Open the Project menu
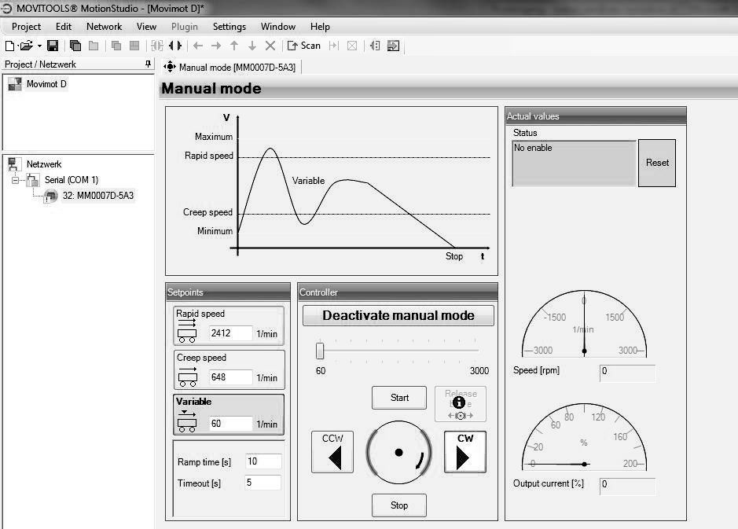 click(27, 27)
